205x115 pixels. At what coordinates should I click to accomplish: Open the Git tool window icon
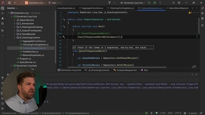pos(3,109)
